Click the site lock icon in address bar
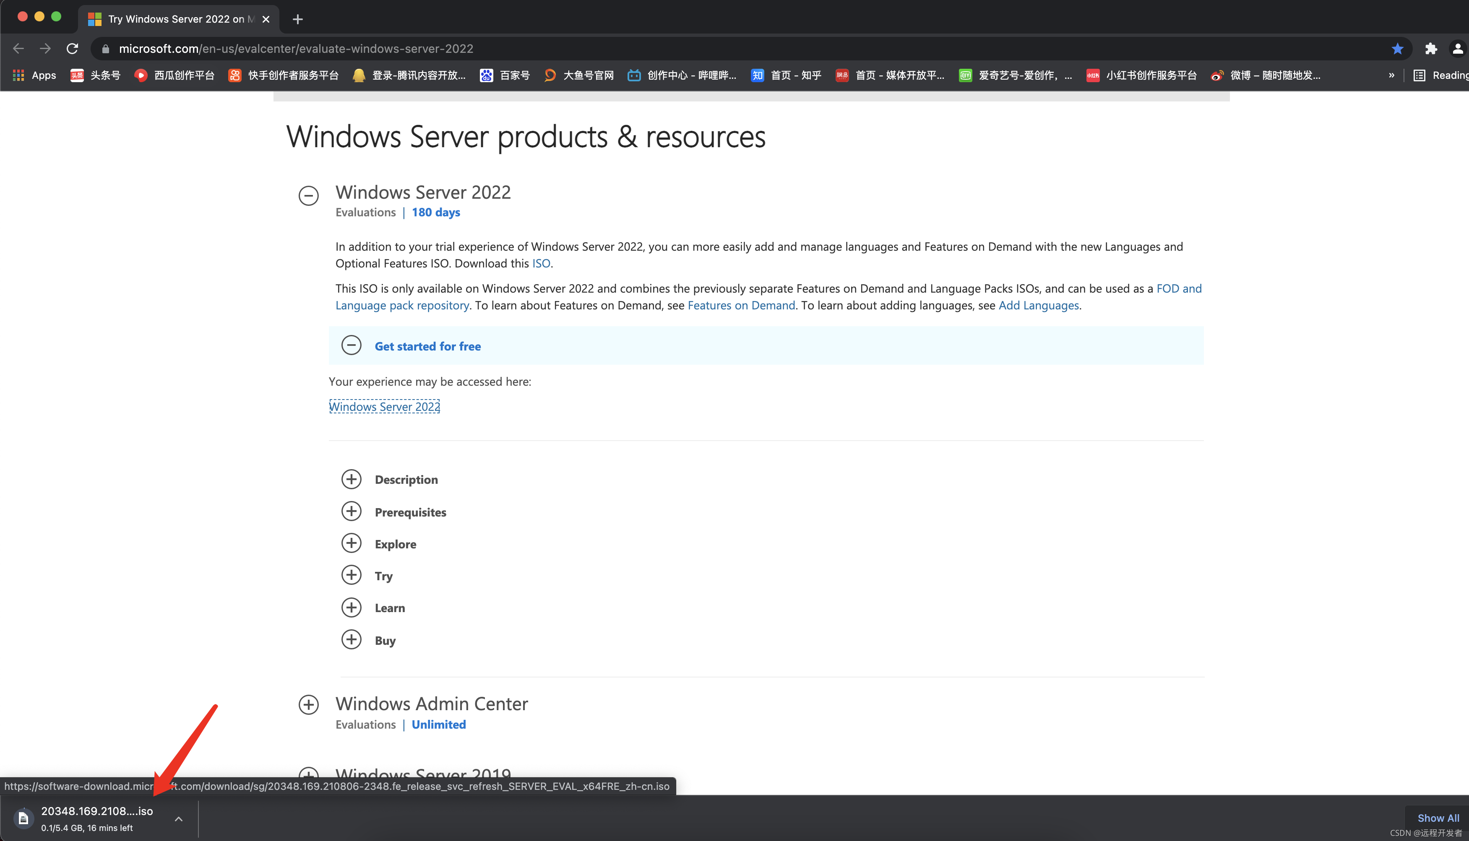Image resolution: width=1469 pixels, height=841 pixels. tap(105, 49)
